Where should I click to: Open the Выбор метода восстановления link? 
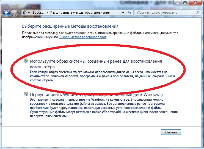[83, 37]
